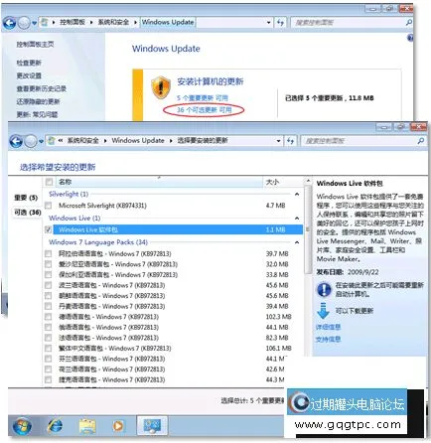Viewport: 431px width, 443px height.
Task: Check the 阿拉伯语语言包 checkbox
Action: (x=49, y=254)
